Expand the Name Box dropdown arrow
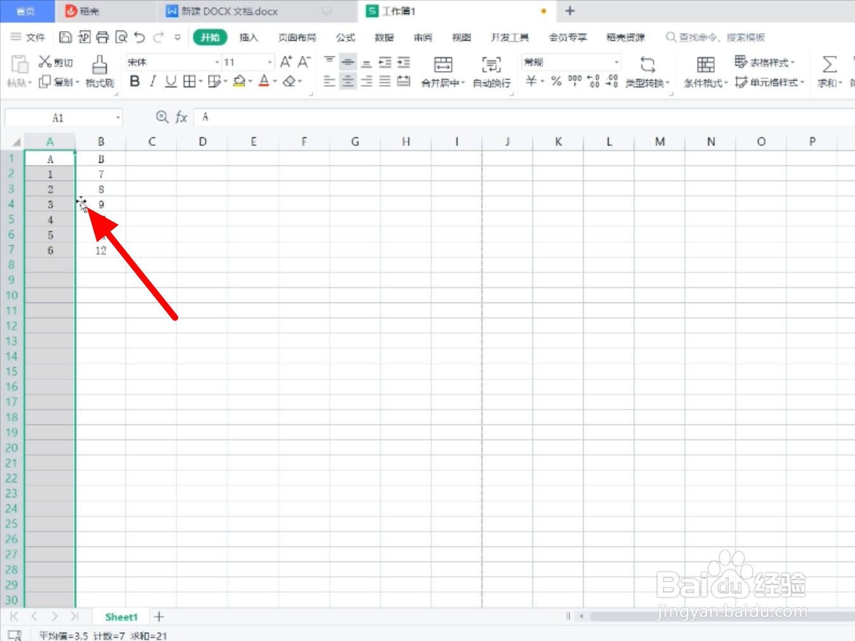Image resolution: width=855 pixels, height=641 pixels. 118,118
